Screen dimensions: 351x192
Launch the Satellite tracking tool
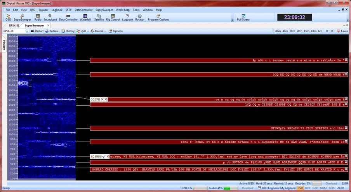tap(99, 17)
